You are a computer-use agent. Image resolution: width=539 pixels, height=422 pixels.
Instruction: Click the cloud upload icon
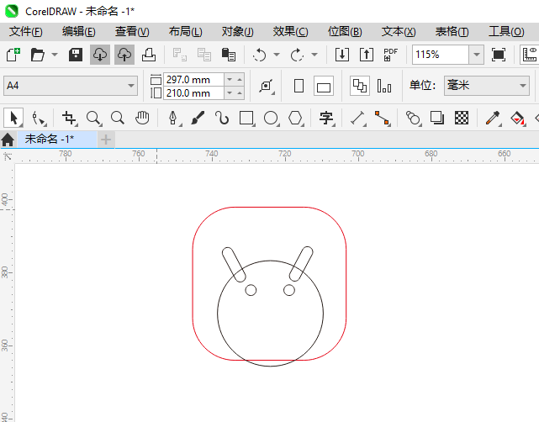(x=124, y=55)
